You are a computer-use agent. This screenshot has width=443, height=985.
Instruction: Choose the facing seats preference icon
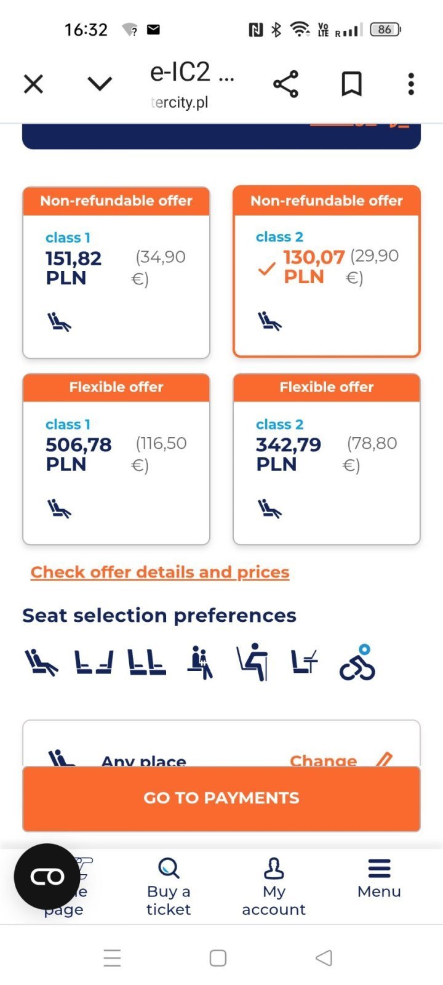(x=94, y=663)
